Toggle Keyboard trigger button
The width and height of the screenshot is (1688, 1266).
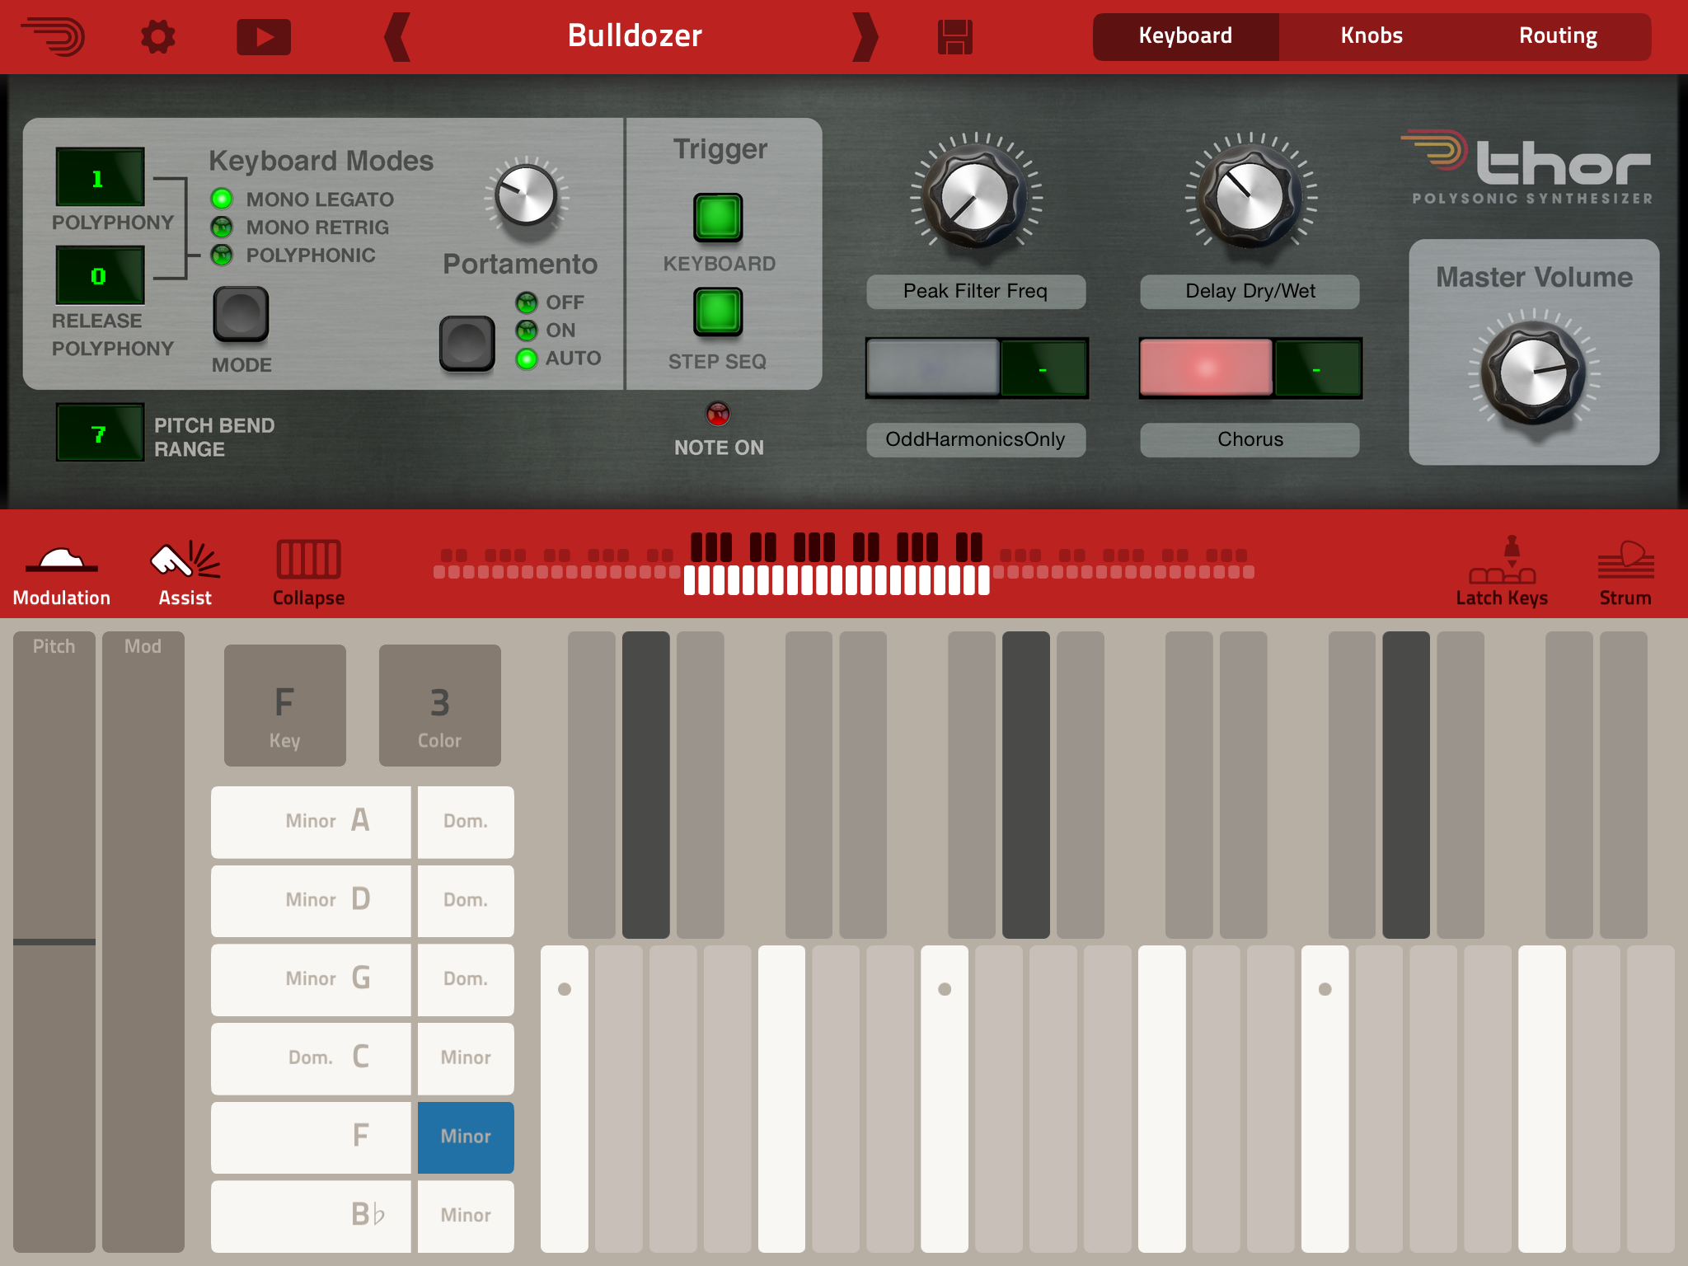point(718,218)
